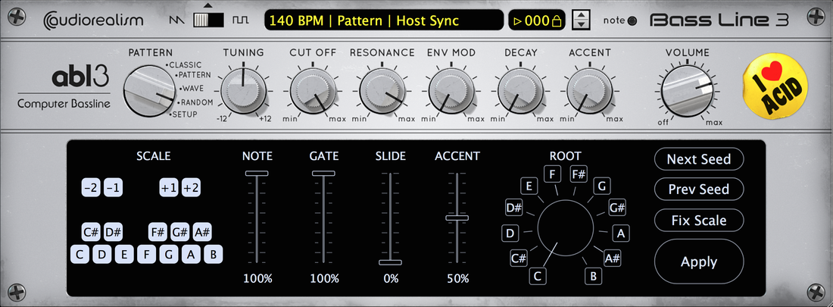833x307 pixels.
Task: Set root note to E
Action: coord(529,186)
